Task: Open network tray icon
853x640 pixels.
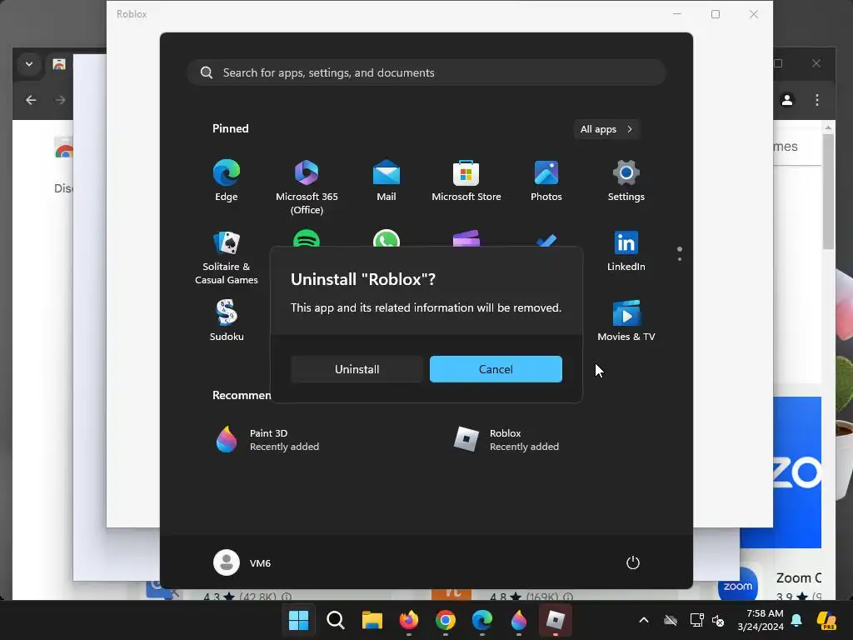Action: (x=696, y=620)
